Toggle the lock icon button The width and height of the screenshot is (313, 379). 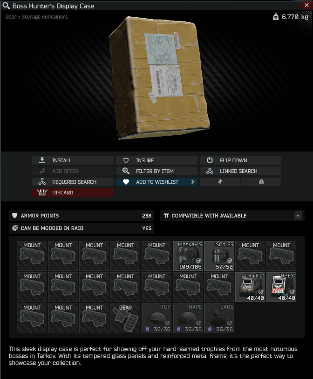[261, 182]
